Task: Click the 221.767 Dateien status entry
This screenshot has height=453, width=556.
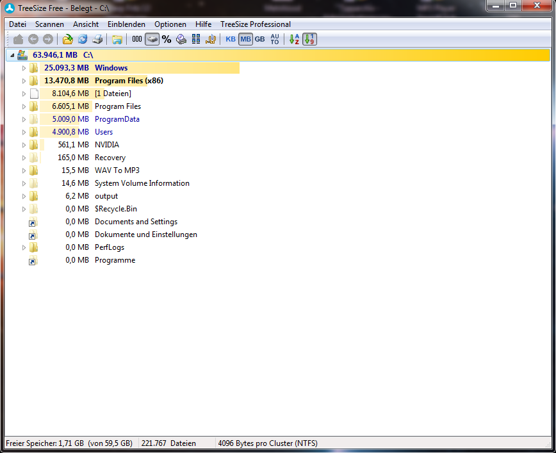Action: (168, 443)
